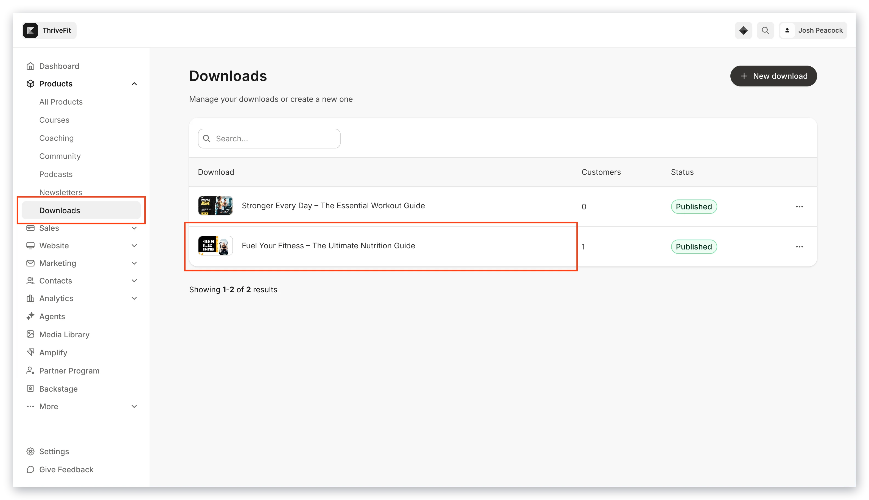Expand the More section chevron
Viewport: 869px width, 500px height.
pyautogui.click(x=134, y=406)
